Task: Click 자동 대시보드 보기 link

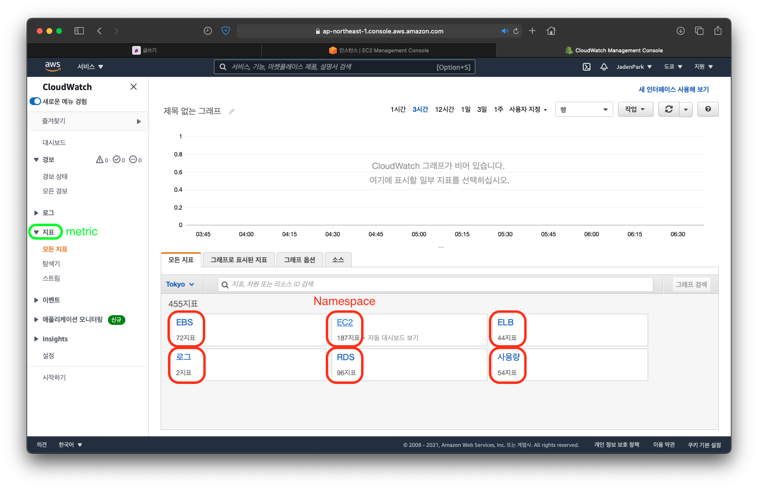Action: coord(393,338)
